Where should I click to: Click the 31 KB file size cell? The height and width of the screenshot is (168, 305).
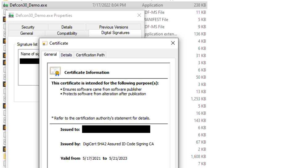click(x=201, y=56)
